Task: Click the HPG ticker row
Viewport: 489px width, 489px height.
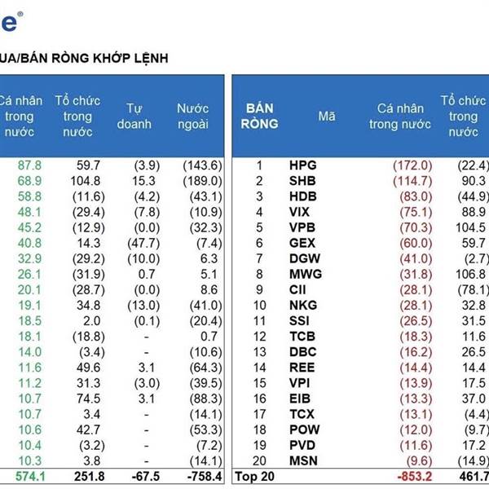Action: (x=360, y=165)
